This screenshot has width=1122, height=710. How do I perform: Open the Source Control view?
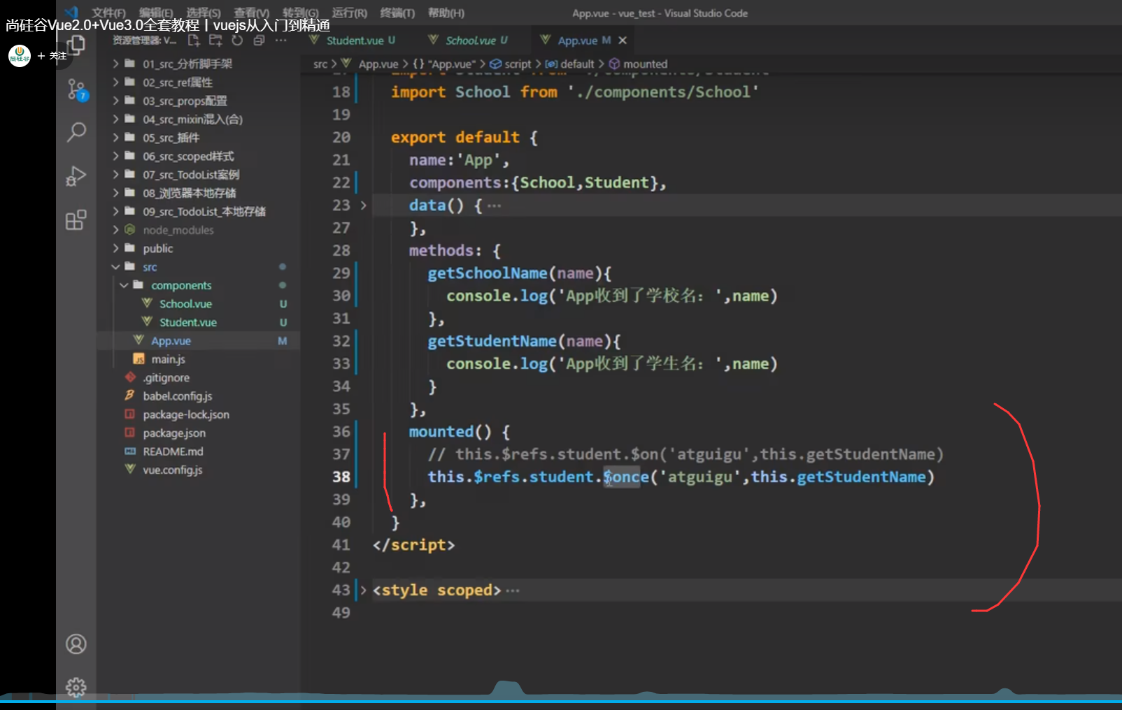tap(76, 89)
